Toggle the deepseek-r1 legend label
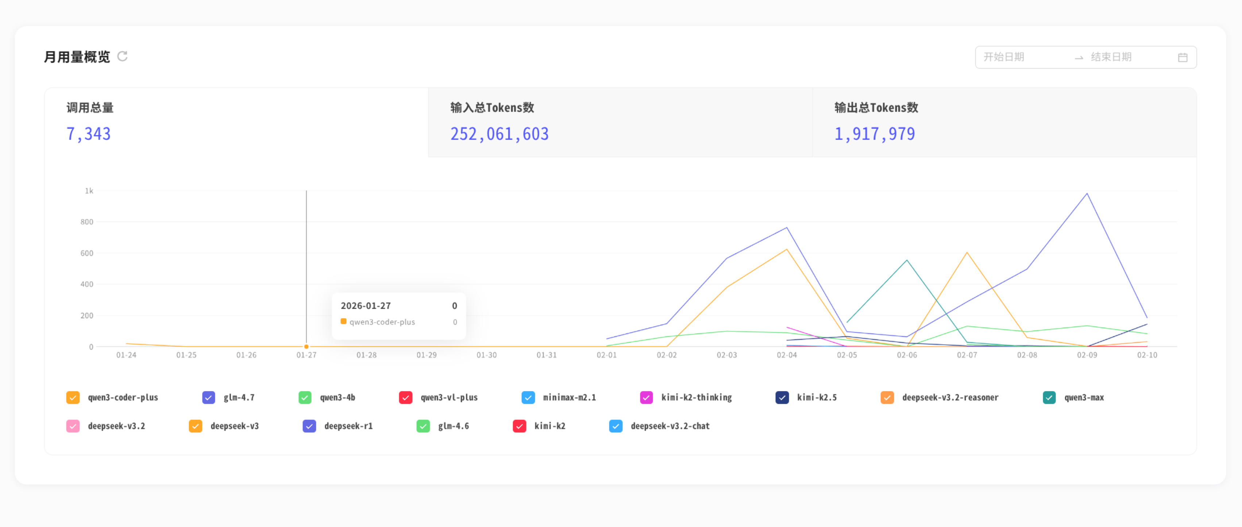 [348, 426]
